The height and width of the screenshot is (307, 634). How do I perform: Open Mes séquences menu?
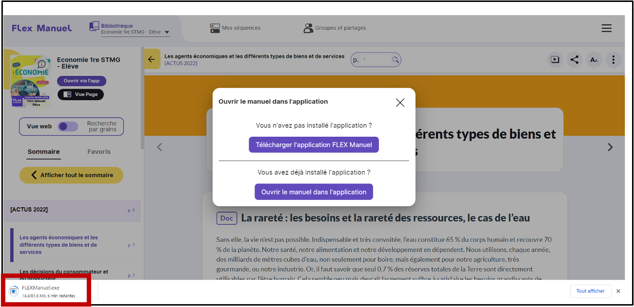click(235, 28)
